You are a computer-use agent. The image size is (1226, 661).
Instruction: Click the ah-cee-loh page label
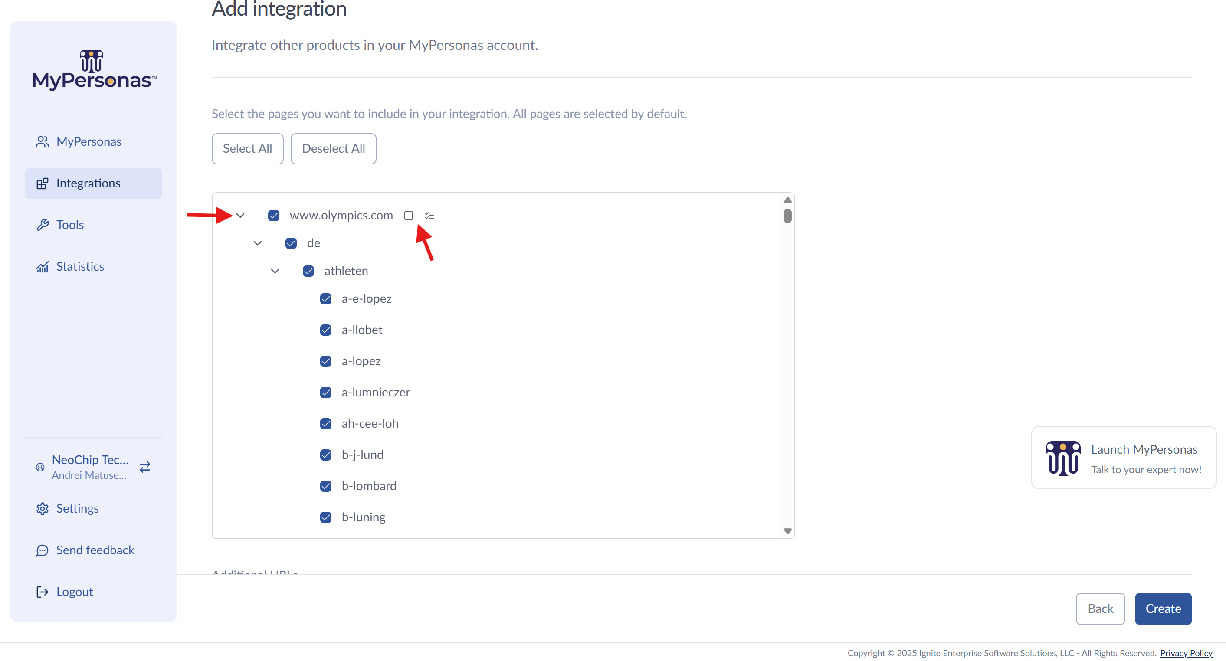(370, 424)
